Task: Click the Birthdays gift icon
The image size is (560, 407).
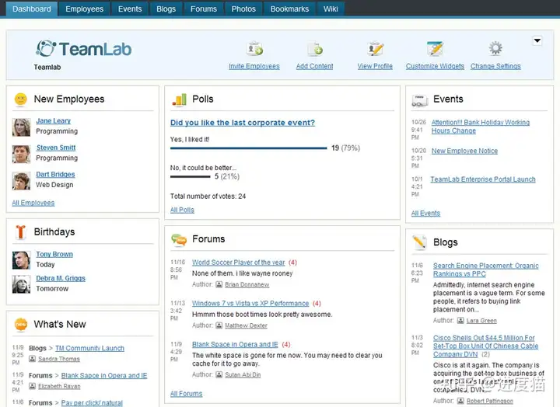Action: click(x=21, y=232)
